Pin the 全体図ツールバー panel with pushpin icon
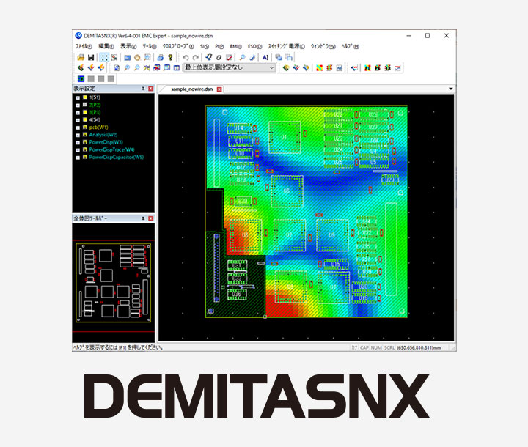 pos(143,218)
